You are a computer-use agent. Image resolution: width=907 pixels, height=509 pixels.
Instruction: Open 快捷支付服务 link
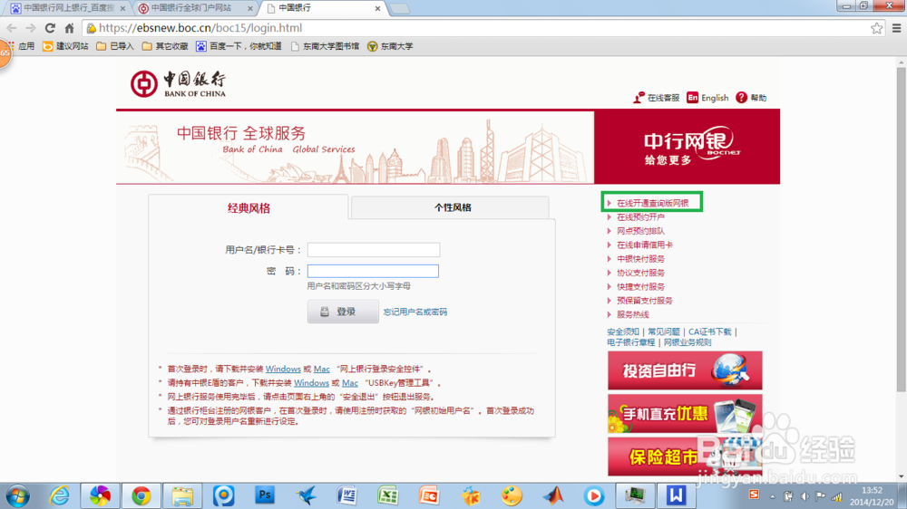coord(640,286)
